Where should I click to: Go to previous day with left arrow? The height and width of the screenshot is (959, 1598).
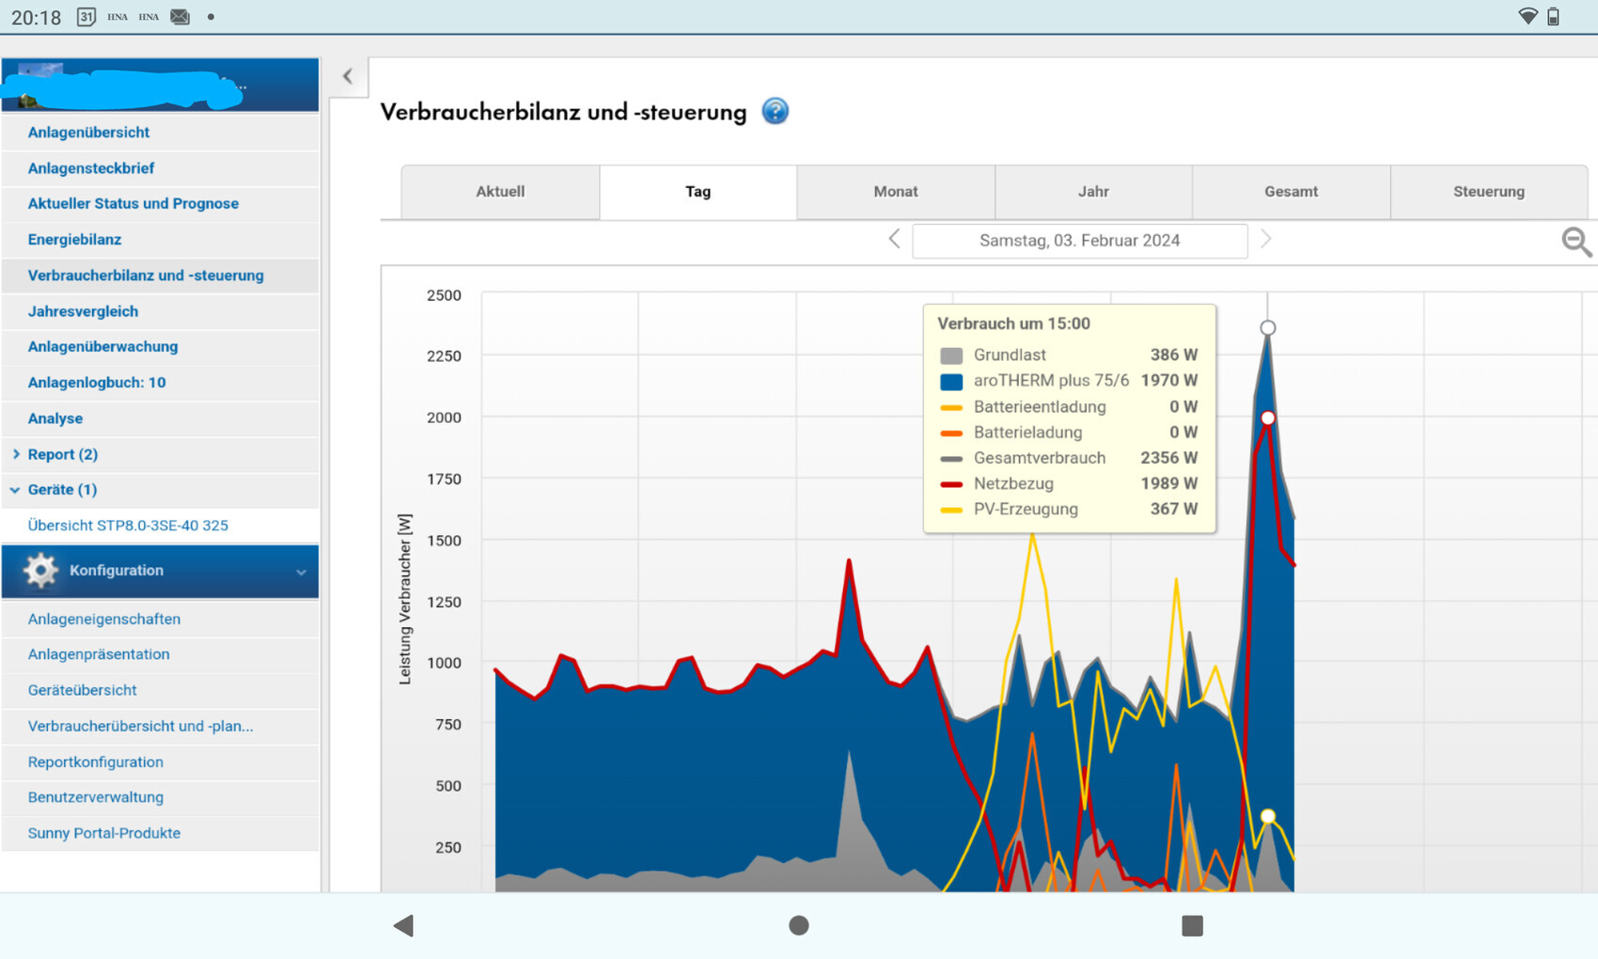[x=894, y=240]
